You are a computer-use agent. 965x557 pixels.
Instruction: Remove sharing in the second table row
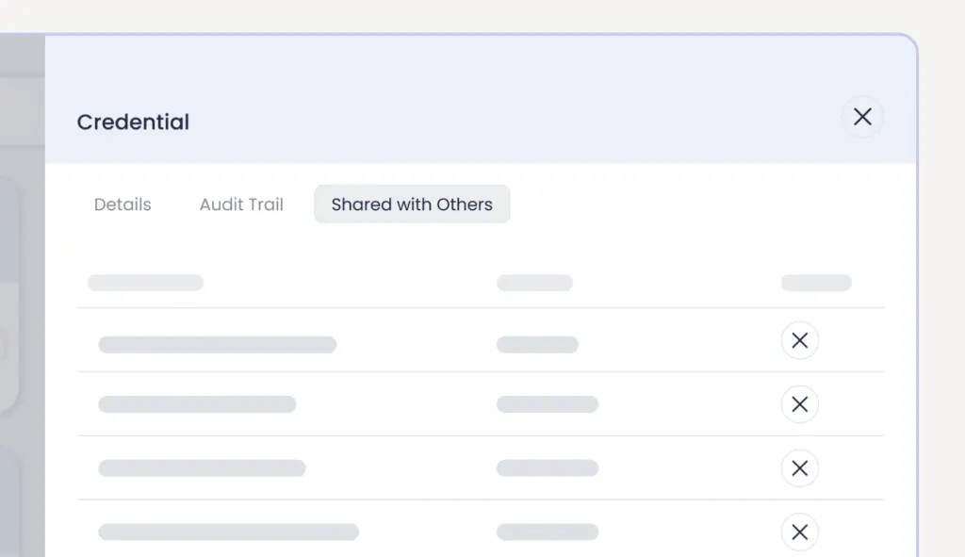(x=799, y=404)
